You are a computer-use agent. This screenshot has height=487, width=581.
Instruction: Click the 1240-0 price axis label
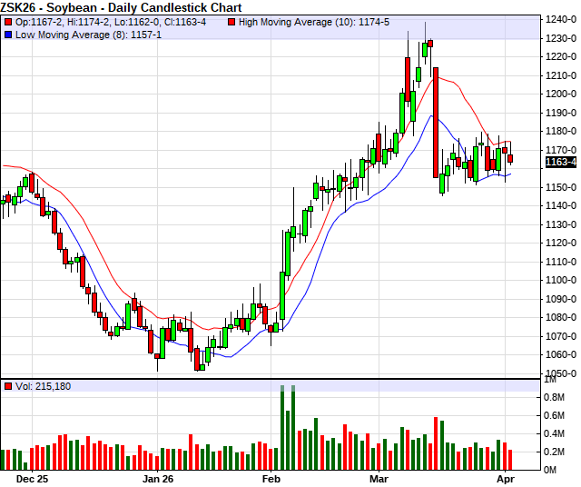[x=561, y=19]
